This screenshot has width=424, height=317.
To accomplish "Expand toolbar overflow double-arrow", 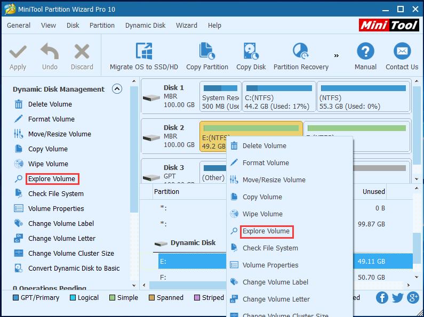I will (x=337, y=55).
